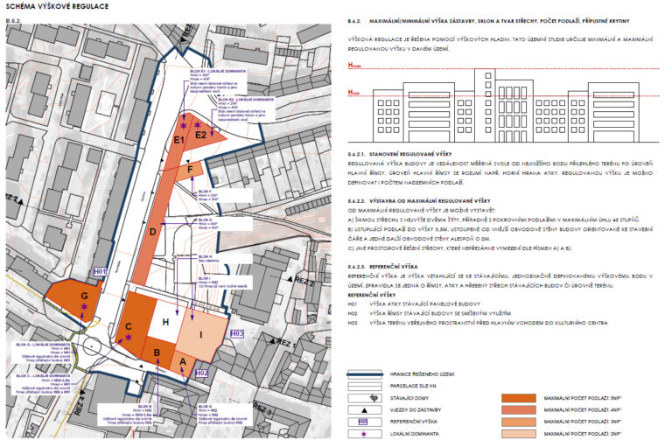The height and width of the screenshot is (440, 672).
Task: Click the H03 reference marker on map
Action: 236,333
